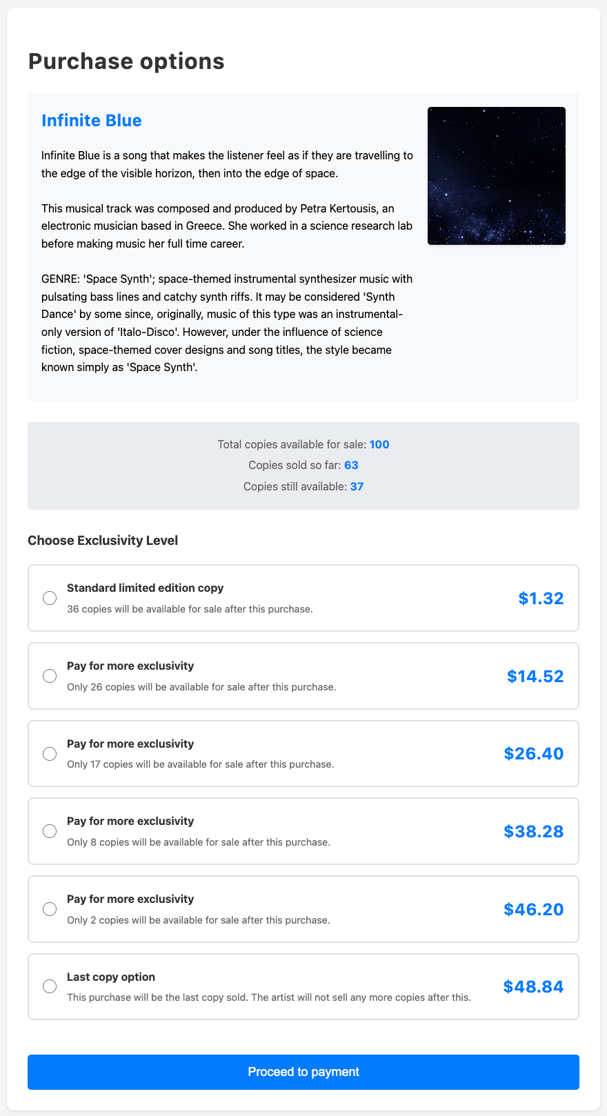
Task: Select the Standard limited edition copy option
Action: pos(50,598)
